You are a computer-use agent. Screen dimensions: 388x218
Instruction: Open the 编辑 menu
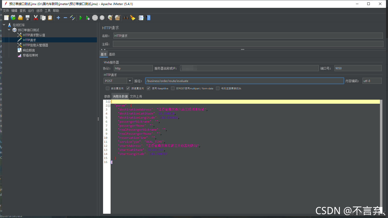pyautogui.click(x=14, y=11)
